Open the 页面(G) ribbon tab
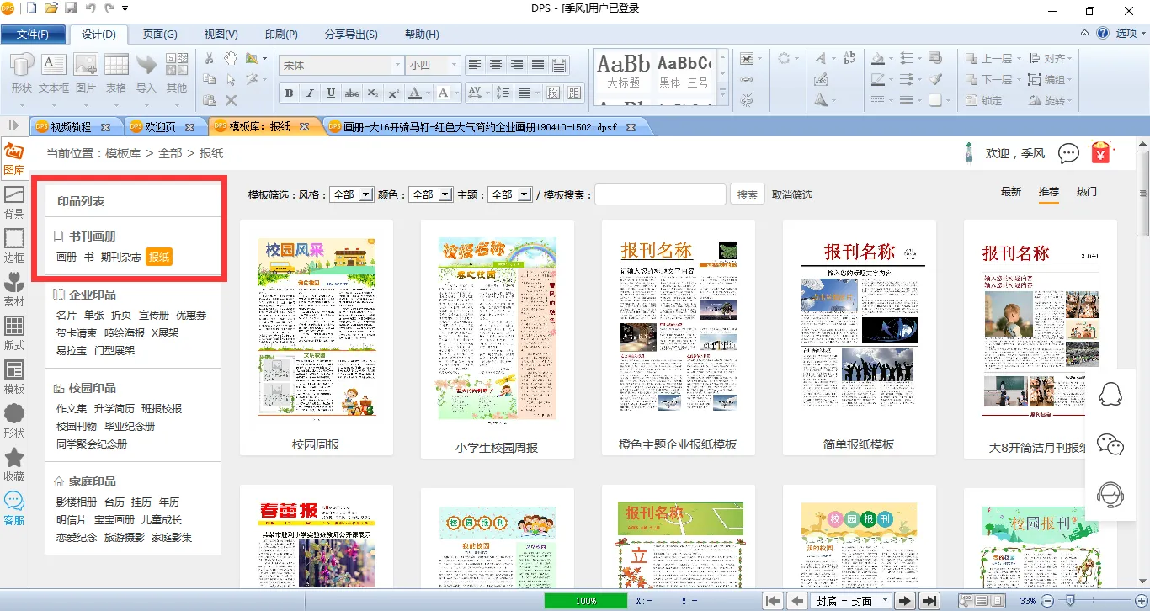 click(160, 35)
